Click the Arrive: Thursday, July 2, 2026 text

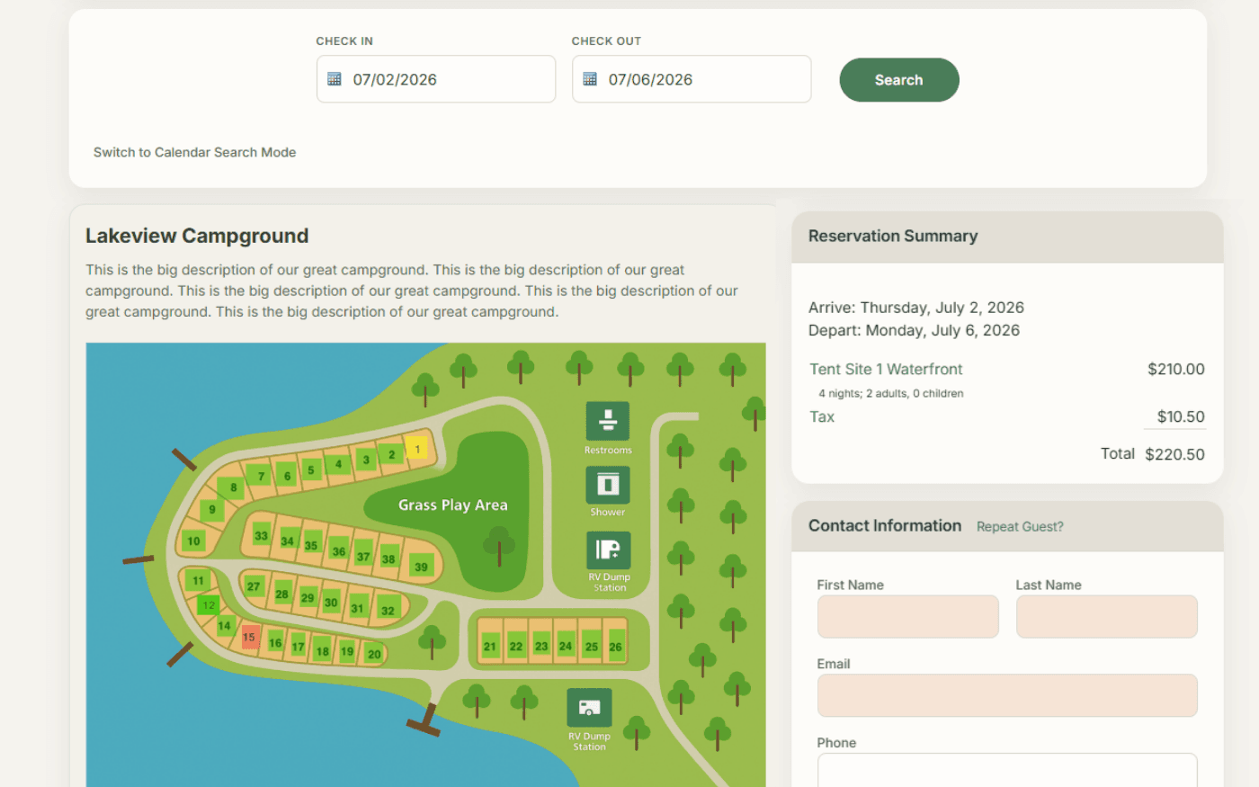(x=916, y=308)
